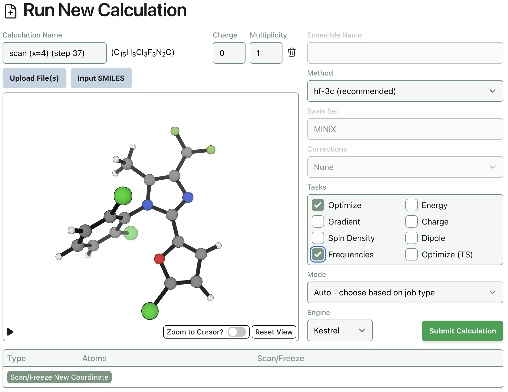
Task: Click Input SMILES button
Action: click(x=101, y=78)
